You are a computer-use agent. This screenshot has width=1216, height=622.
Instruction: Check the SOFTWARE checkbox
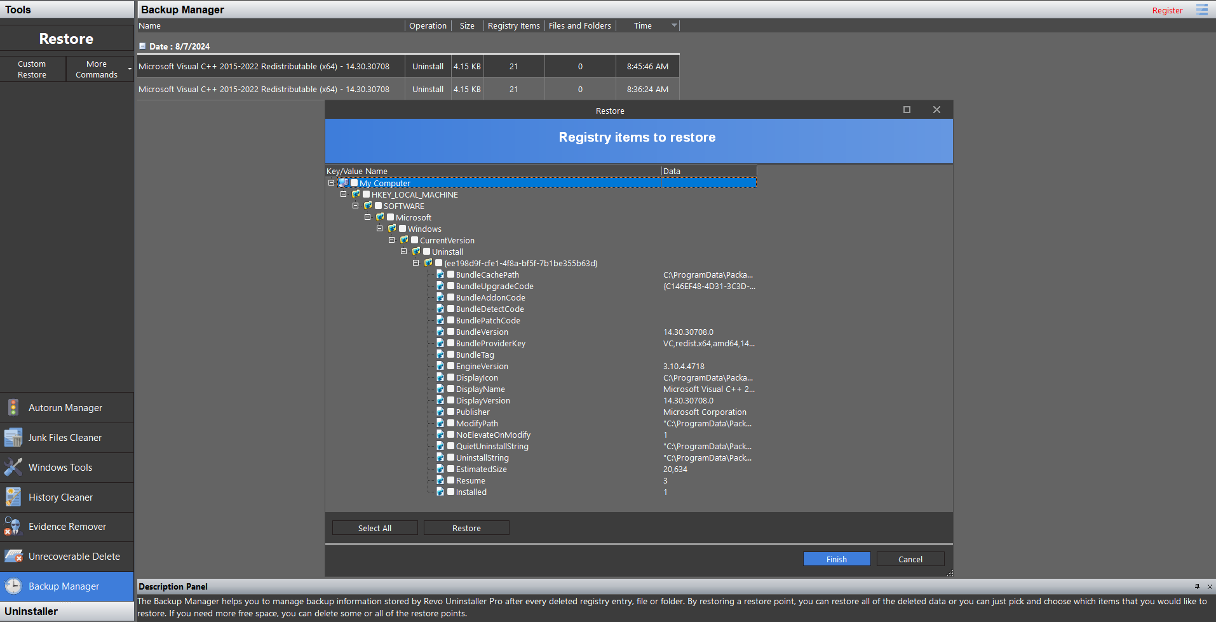click(379, 206)
